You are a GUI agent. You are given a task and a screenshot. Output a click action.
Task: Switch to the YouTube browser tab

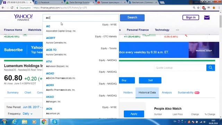coord(111,2)
